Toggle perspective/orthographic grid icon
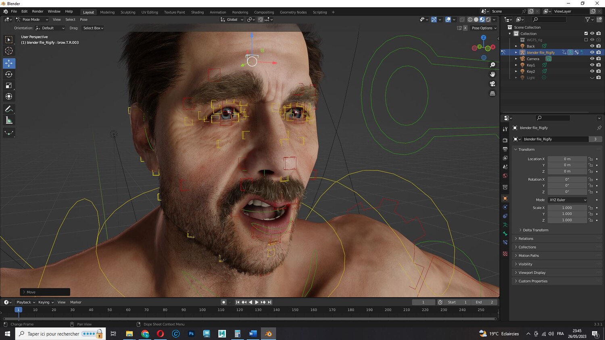 coord(492,93)
